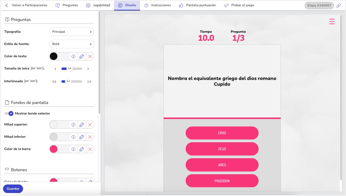The width and height of the screenshot is (346, 196).
Task: Click the Interlineado slider handle
Action: click(x=68, y=81)
